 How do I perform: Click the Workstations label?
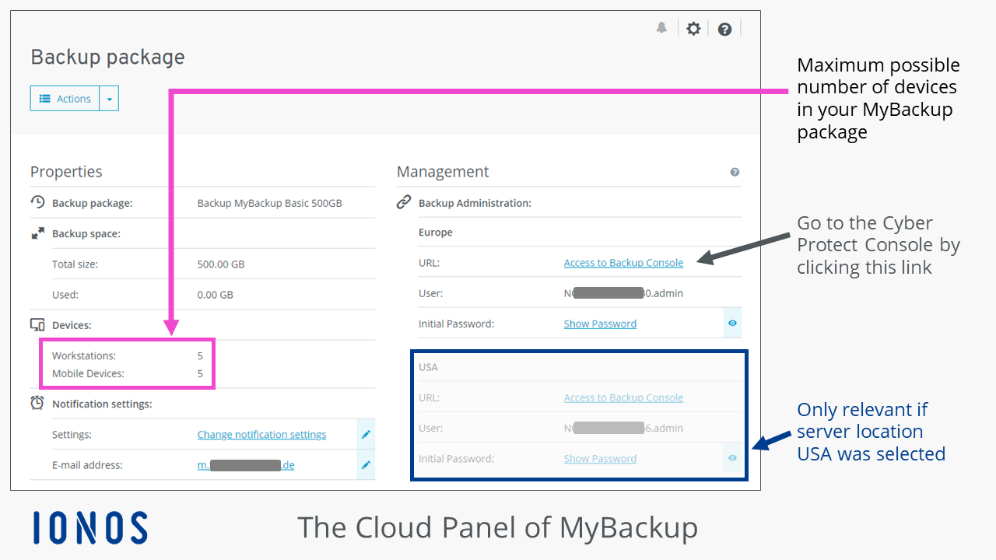83,355
